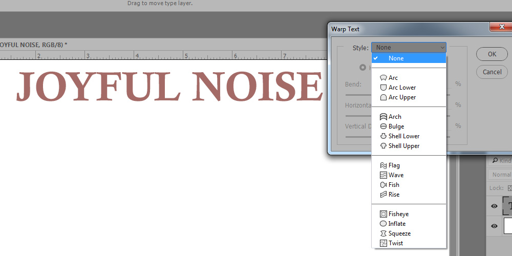Screen dimensions: 512x256
Task: Select the Arch warp style
Action: click(x=409, y=117)
